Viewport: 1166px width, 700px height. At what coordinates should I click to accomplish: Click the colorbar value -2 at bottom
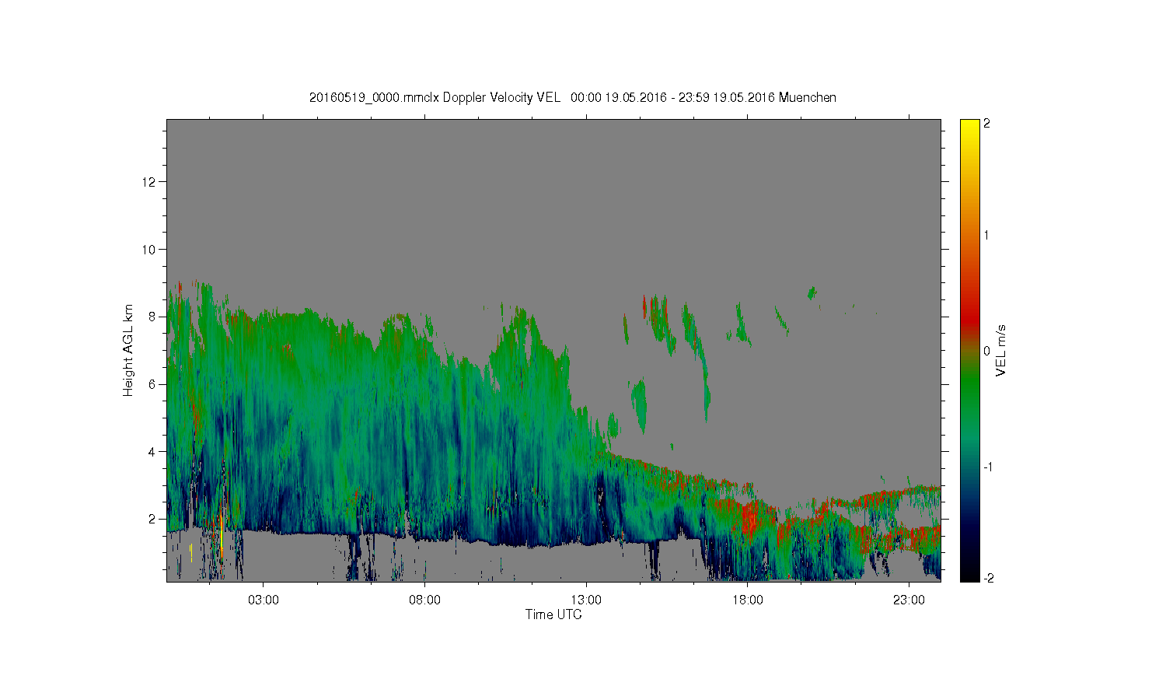[x=988, y=578]
